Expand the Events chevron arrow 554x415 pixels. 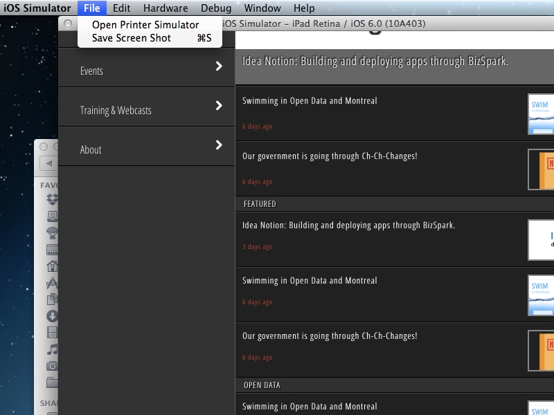pos(219,66)
